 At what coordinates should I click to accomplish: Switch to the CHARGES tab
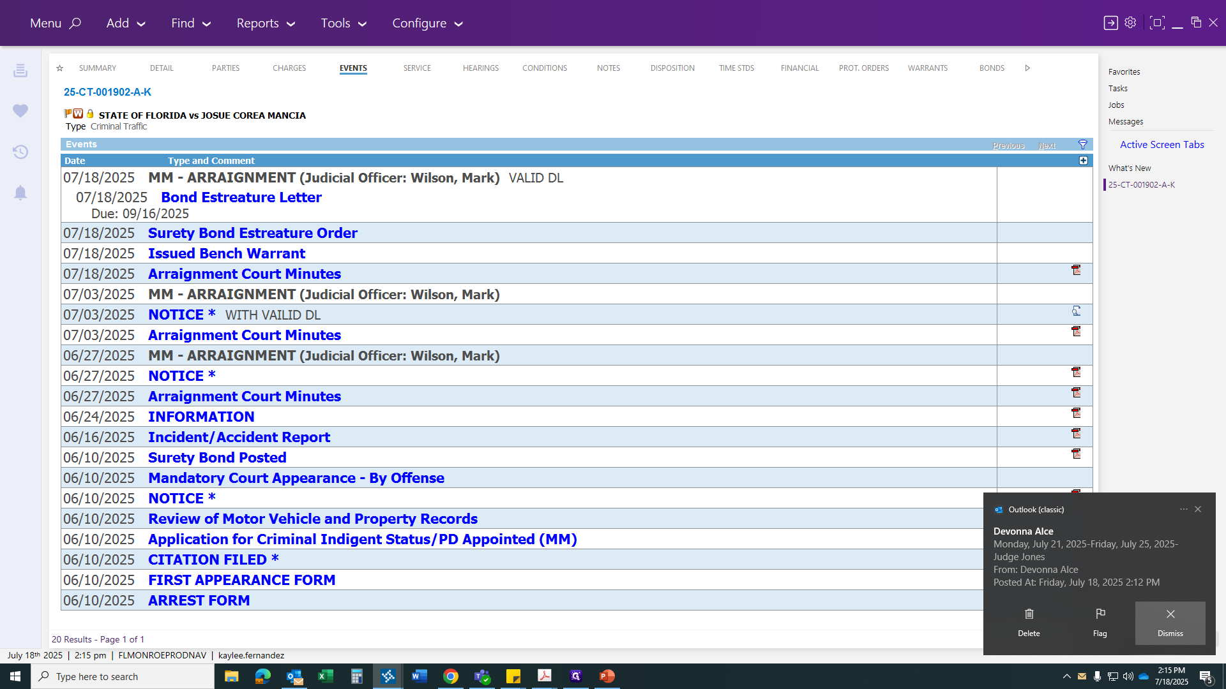pyautogui.click(x=289, y=68)
